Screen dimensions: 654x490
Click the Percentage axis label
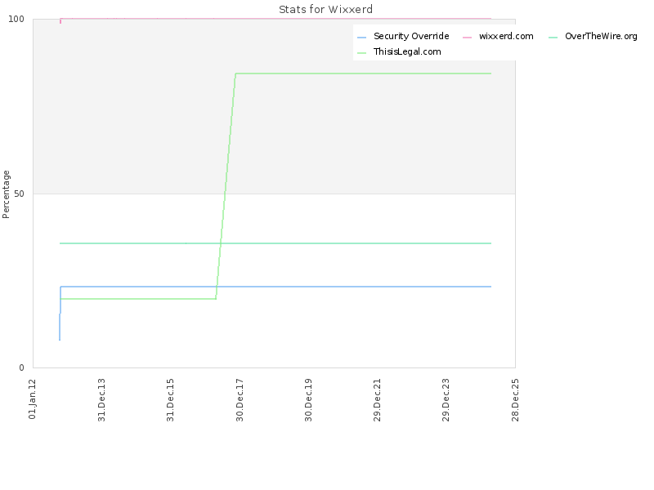click(7, 194)
